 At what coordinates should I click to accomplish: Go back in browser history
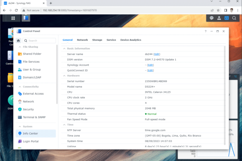point(4,10)
